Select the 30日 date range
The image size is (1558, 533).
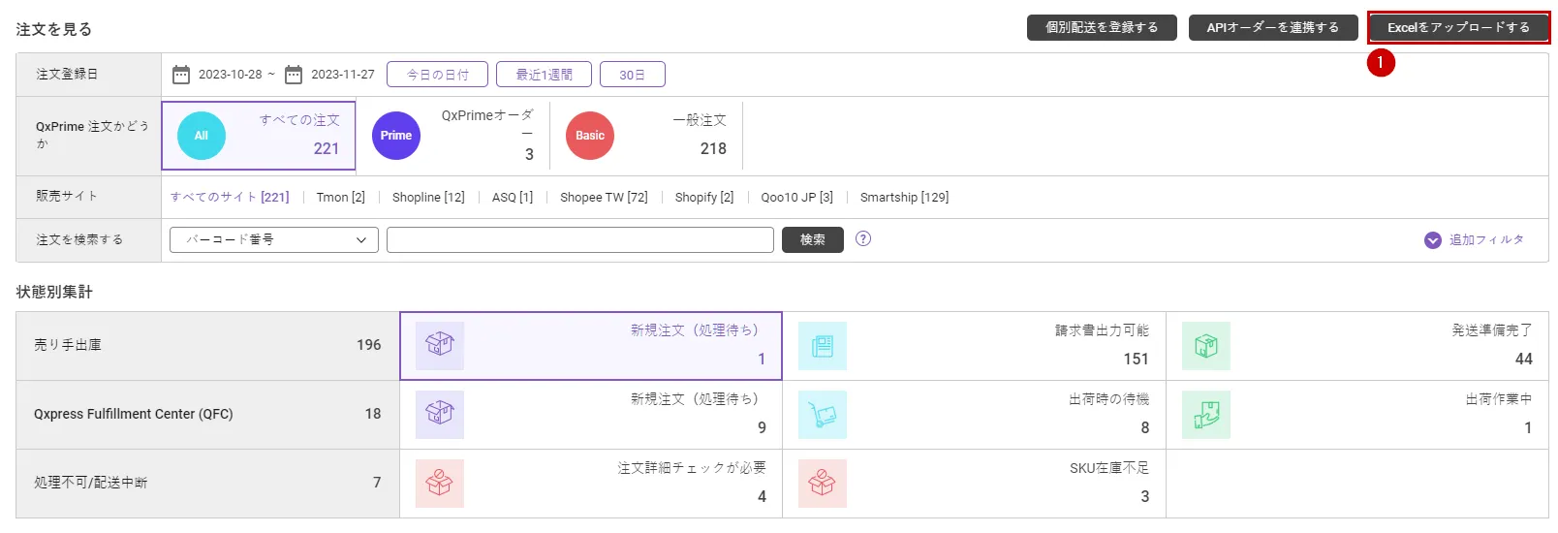pyautogui.click(x=632, y=75)
